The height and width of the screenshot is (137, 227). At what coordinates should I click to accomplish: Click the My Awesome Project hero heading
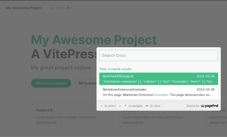(94, 40)
